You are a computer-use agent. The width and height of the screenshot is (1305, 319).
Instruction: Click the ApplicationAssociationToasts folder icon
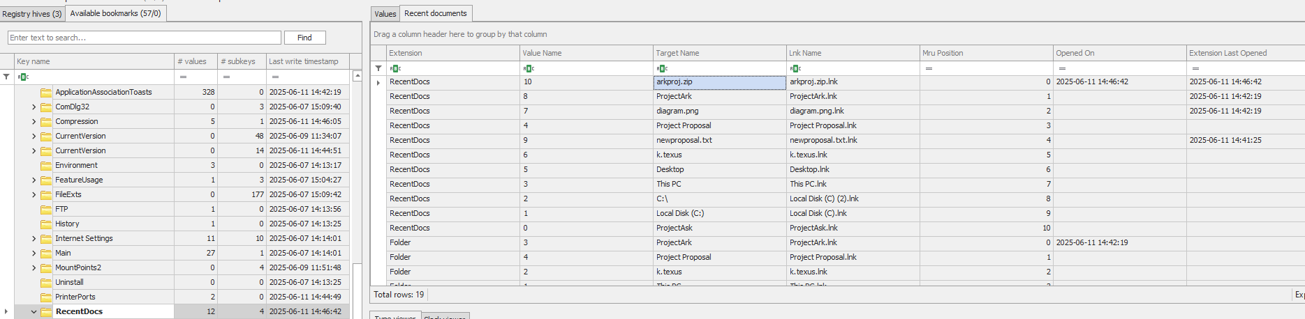tap(46, 92)
